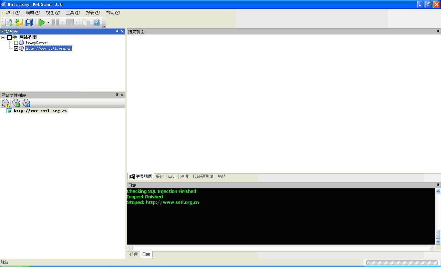441x267 pixels.
Task: Select the bold http://www.sstl.org.cn file list node
Action: tap(40, 111)
